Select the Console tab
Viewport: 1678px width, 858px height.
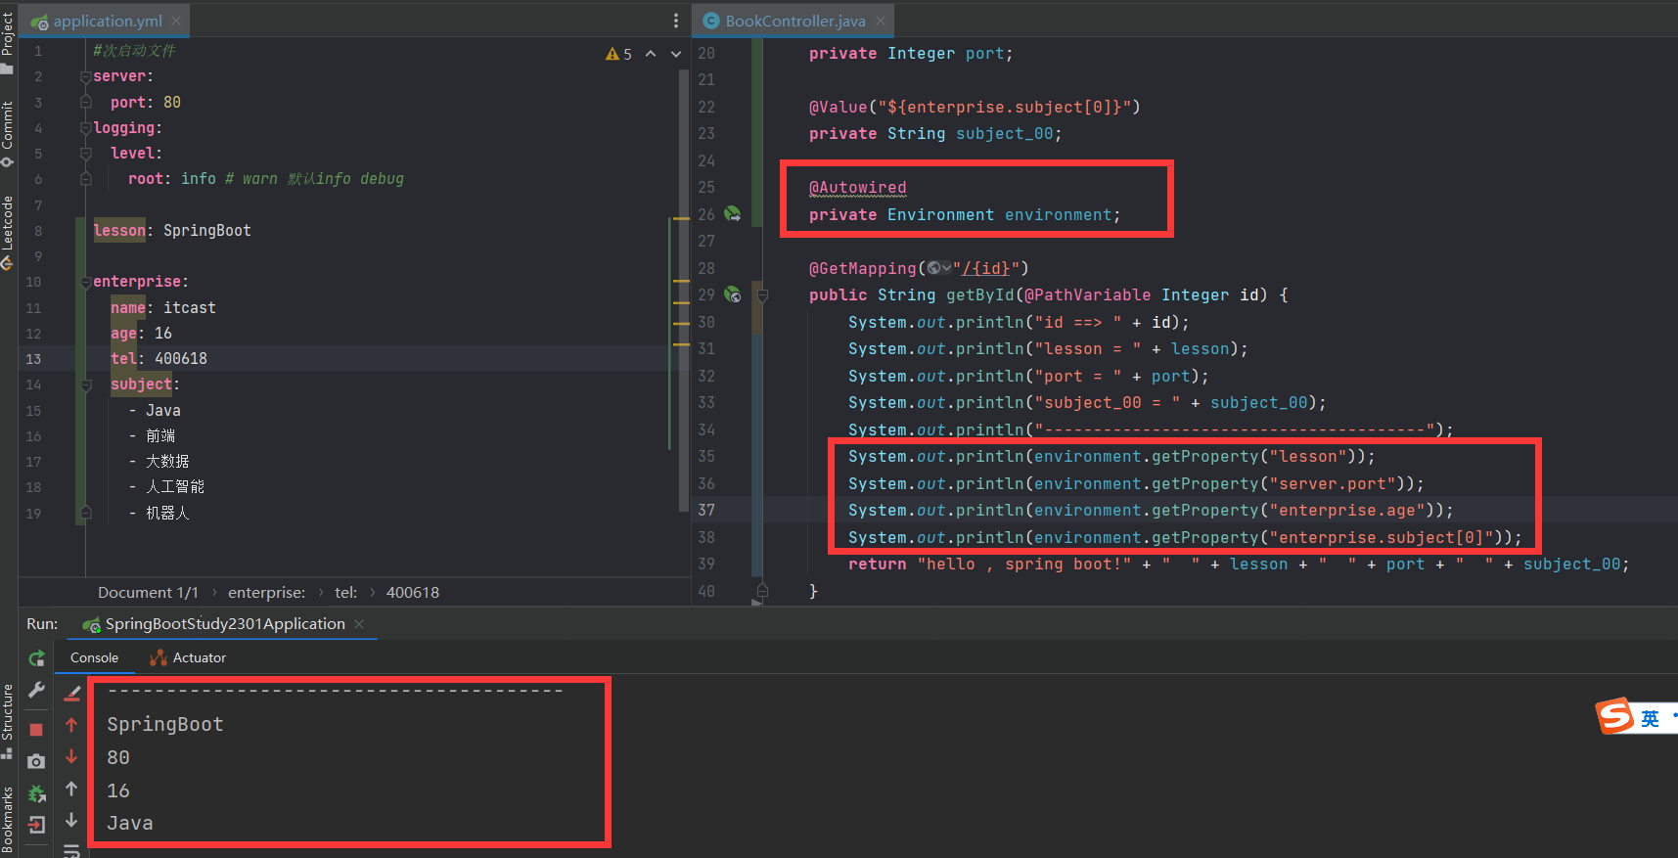[94, 657]
